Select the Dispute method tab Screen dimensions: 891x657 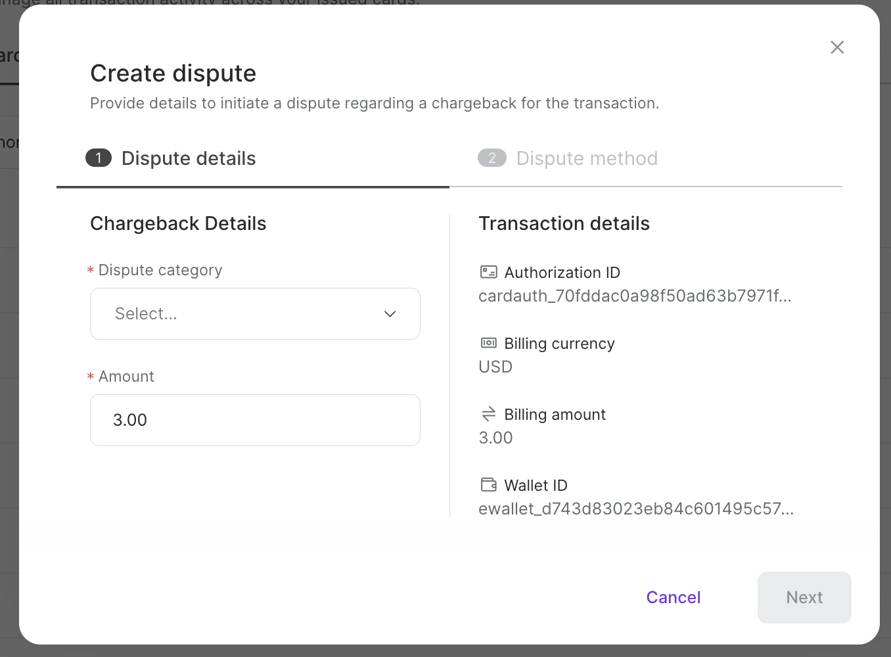click(x=586, y=158)
